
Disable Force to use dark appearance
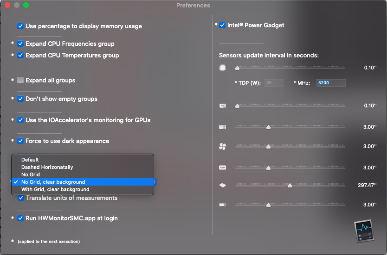click(20, 141)
